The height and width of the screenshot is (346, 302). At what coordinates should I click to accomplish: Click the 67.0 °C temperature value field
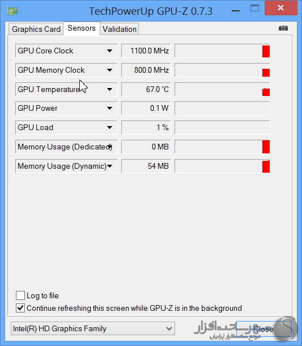click(146, 89)
